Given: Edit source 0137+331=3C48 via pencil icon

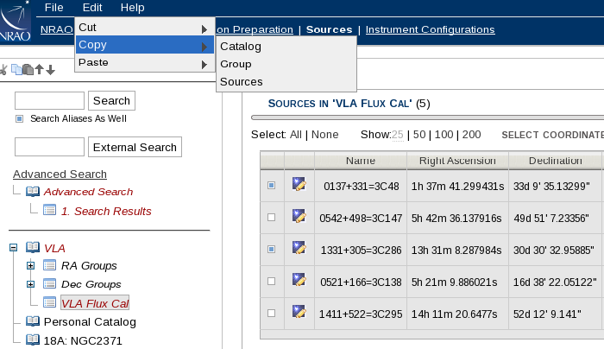Looking at the screenshot, I should (299, 185).
